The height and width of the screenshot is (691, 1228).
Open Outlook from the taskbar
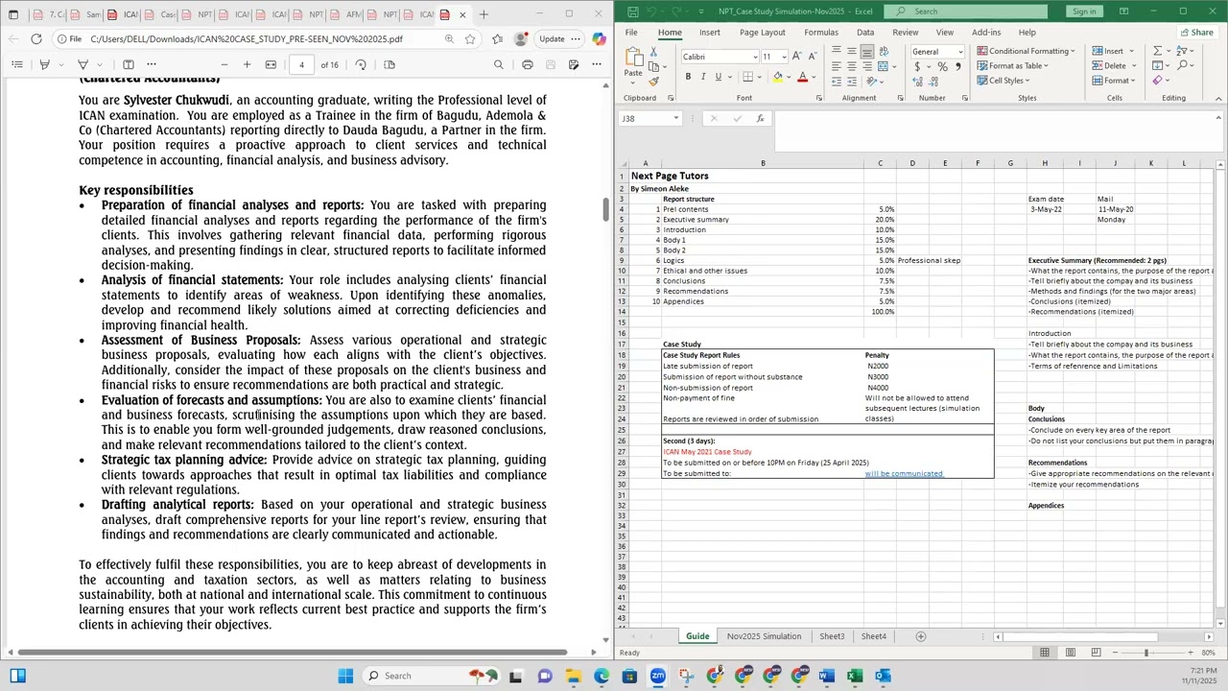pos(883,676)
